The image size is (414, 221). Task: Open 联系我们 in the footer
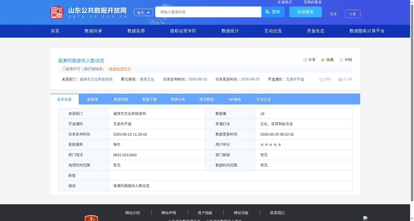click(x=277, y=213)
